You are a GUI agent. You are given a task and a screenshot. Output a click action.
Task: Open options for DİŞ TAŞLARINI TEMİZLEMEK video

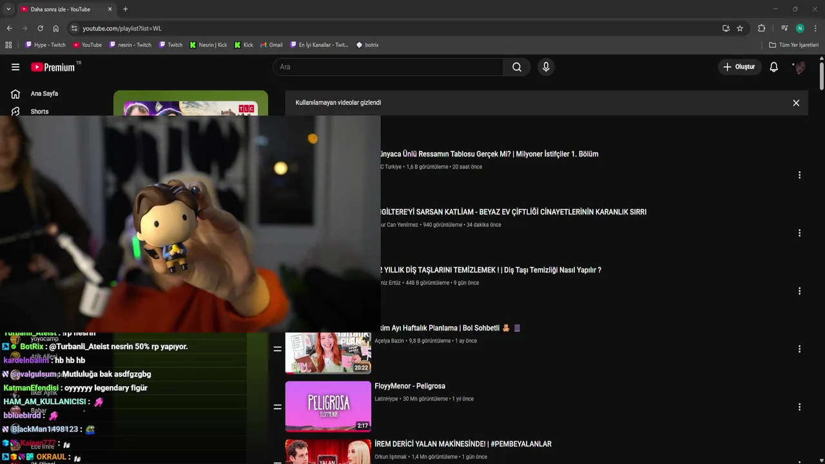pos(799,291)
